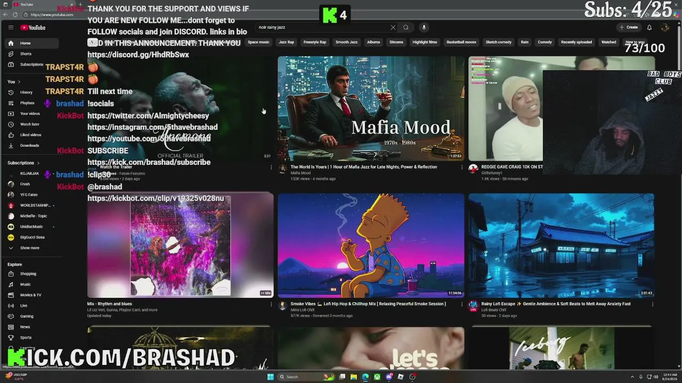Open the account avatar menu
Image resolution: width=682 pixels, height=383 pixels.
click(x=665, y=28)
